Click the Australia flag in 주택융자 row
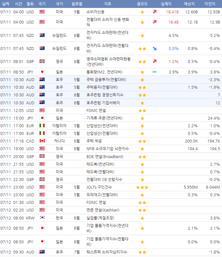This screenshot has width=222, height=257. pos(42,87)
